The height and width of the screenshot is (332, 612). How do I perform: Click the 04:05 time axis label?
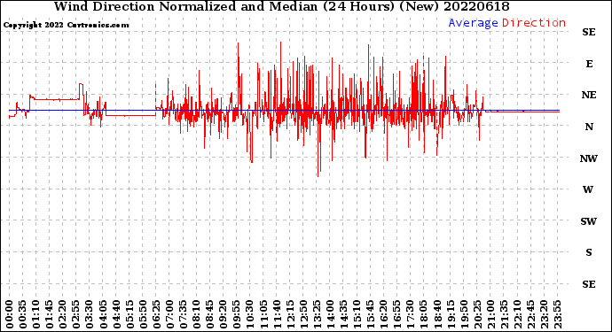[103, 314]
